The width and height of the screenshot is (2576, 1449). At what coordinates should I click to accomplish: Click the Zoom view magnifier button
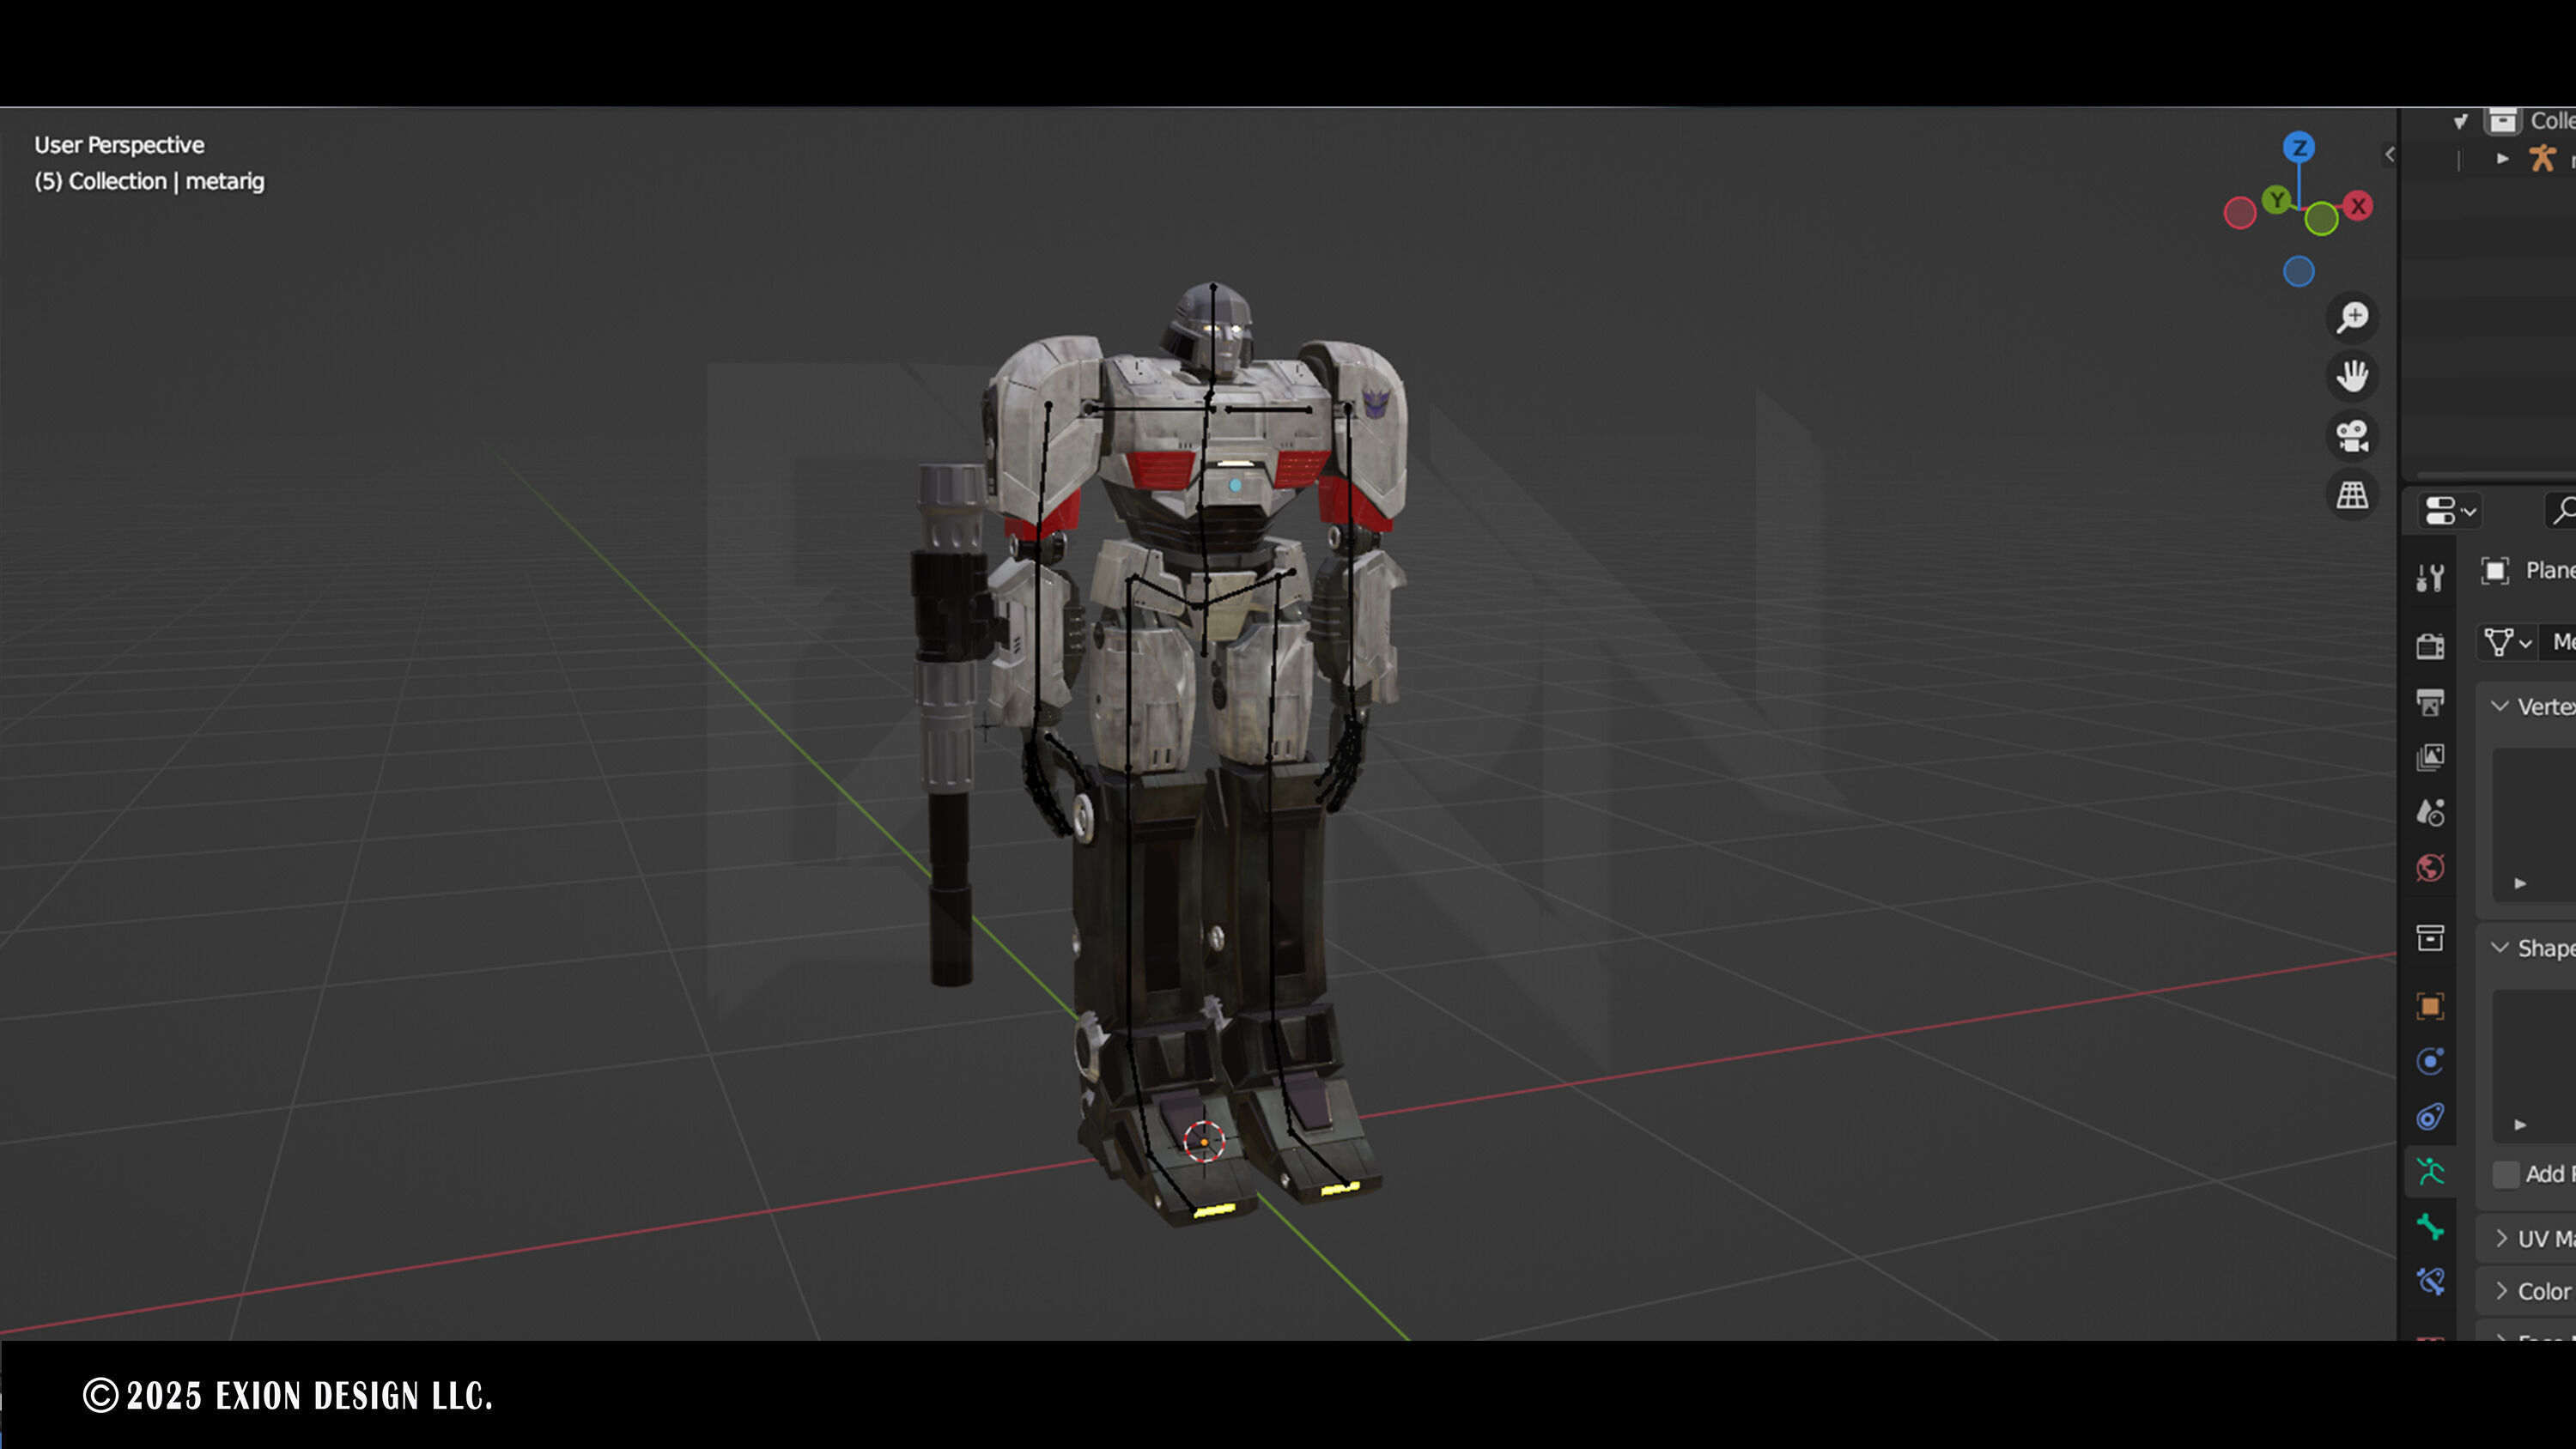tap(2352, 318)
